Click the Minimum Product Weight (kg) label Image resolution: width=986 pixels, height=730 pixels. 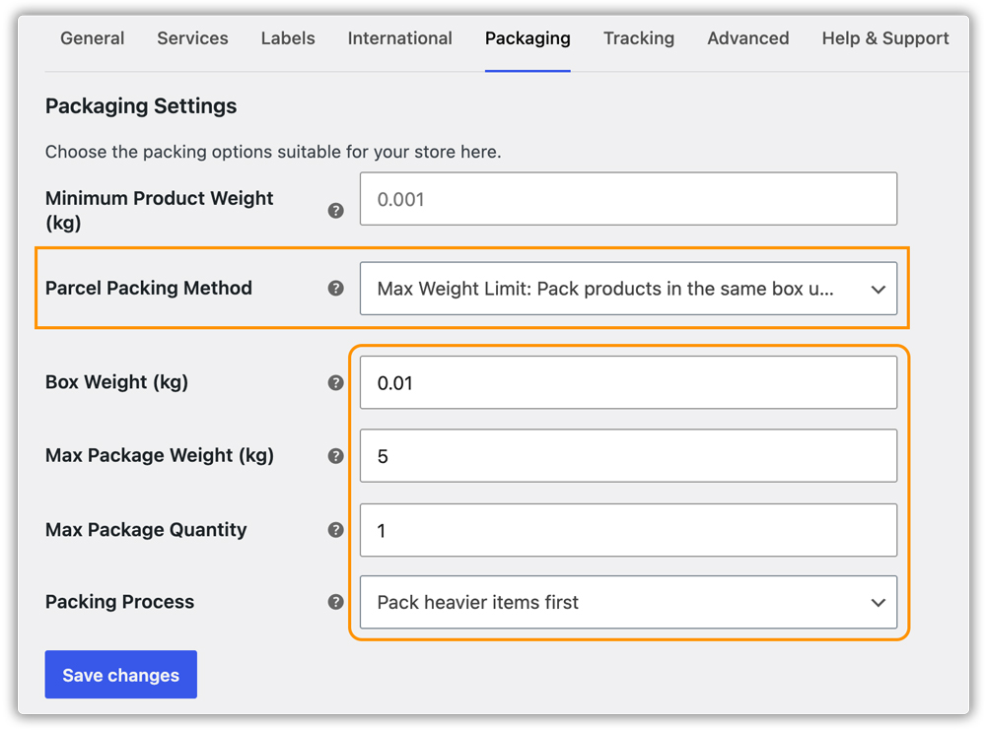159,210
